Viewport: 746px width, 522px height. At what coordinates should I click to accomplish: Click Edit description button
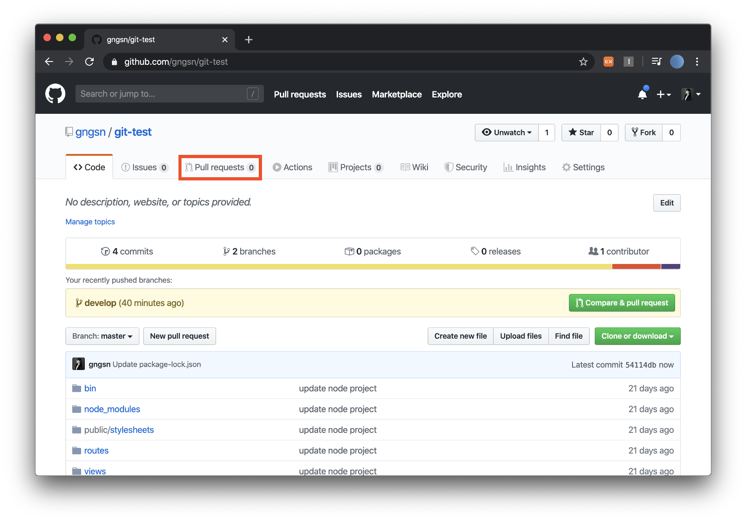pos(667,203)
